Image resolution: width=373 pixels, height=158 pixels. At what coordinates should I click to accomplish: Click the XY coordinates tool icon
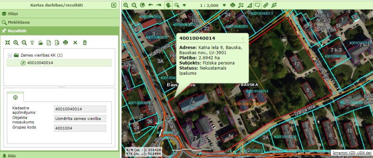click(241, 5)
